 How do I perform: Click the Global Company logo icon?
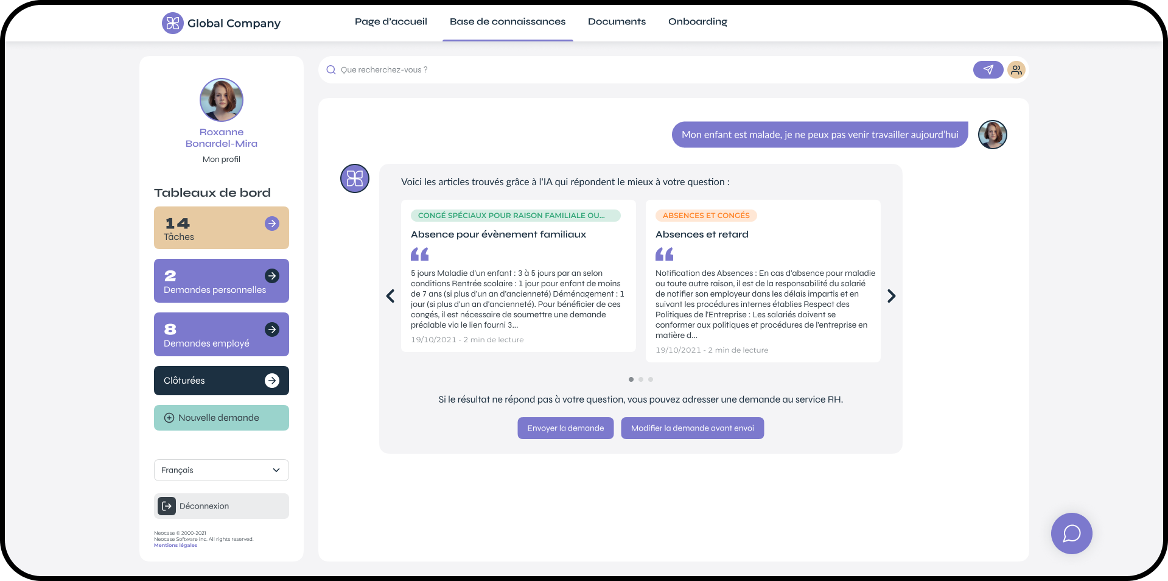pyautogui.click(x=173, y=23)
